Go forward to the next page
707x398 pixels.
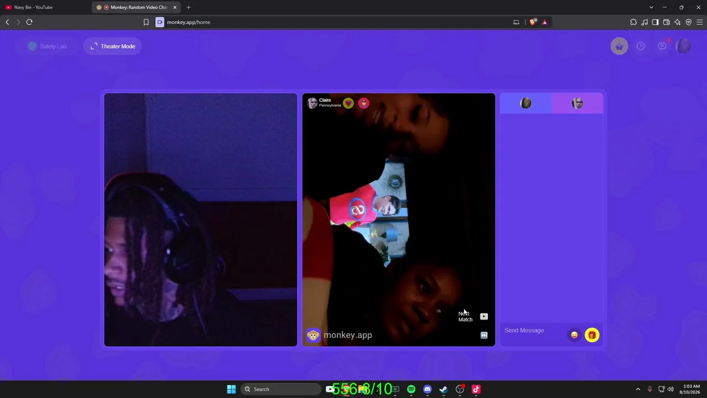(x=18, y=22)
